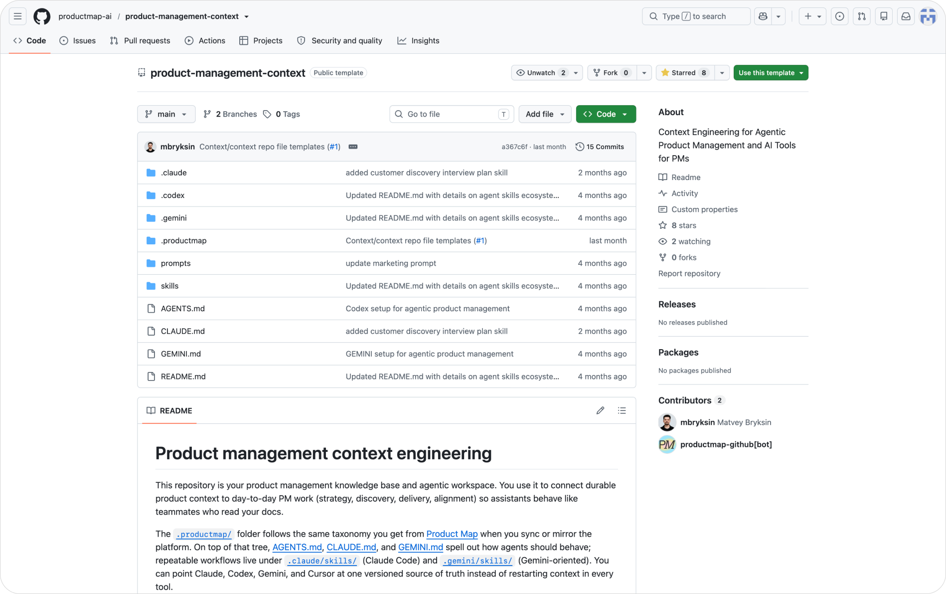
Task: Click the tag icon next to 0 Tags
Action: [267, 114]
